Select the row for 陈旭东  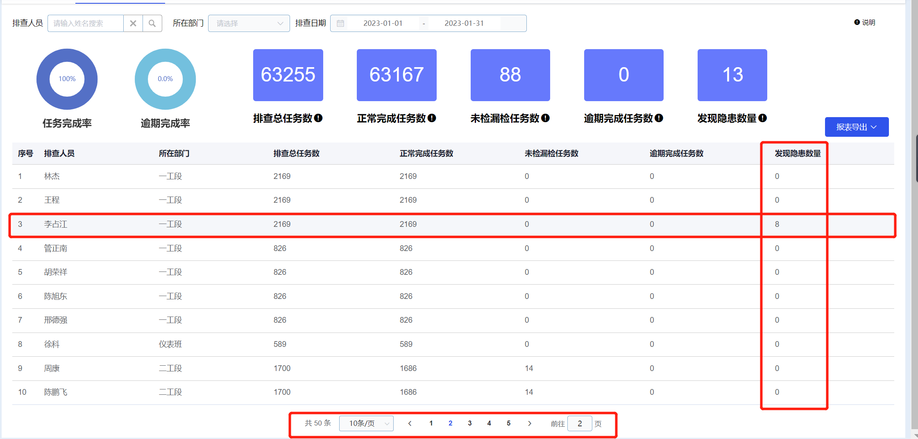click(x=453, y=296)
